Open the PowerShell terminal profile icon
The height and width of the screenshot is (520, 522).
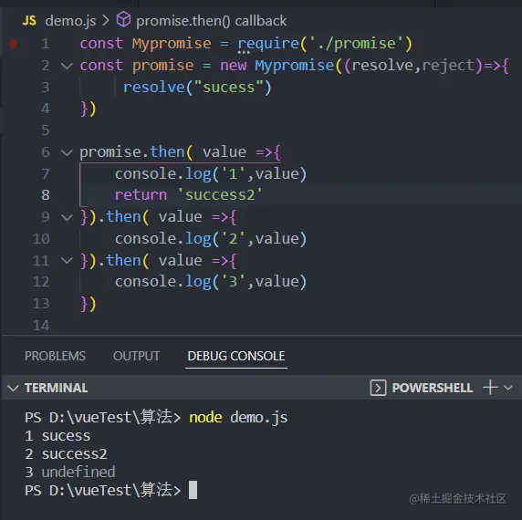(378, 388)
